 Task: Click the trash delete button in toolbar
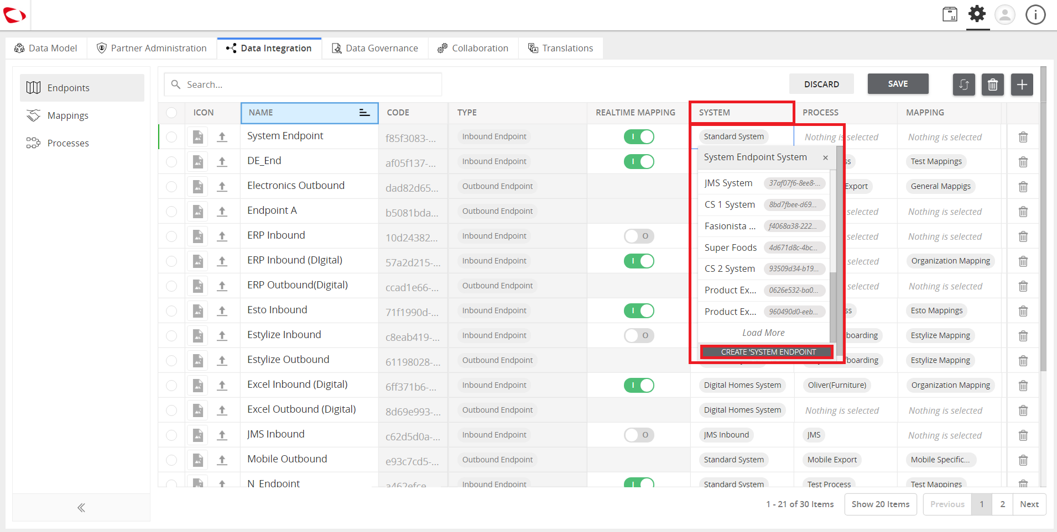[993, 84]
